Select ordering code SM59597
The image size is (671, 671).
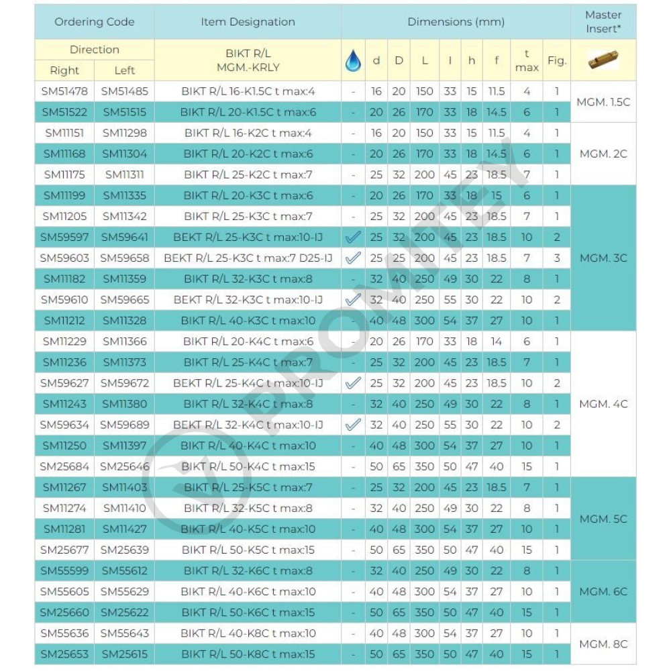[64, 237]
